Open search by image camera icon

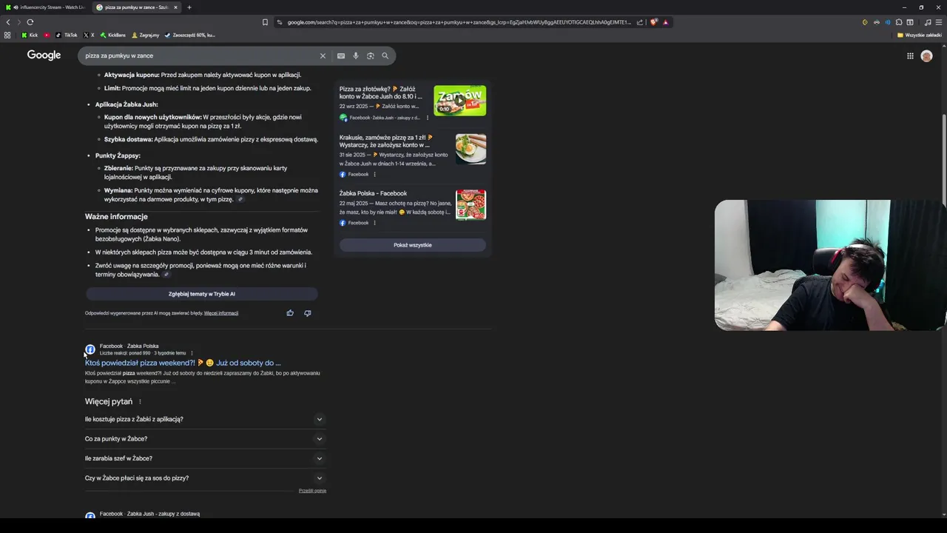coord(371,56)
